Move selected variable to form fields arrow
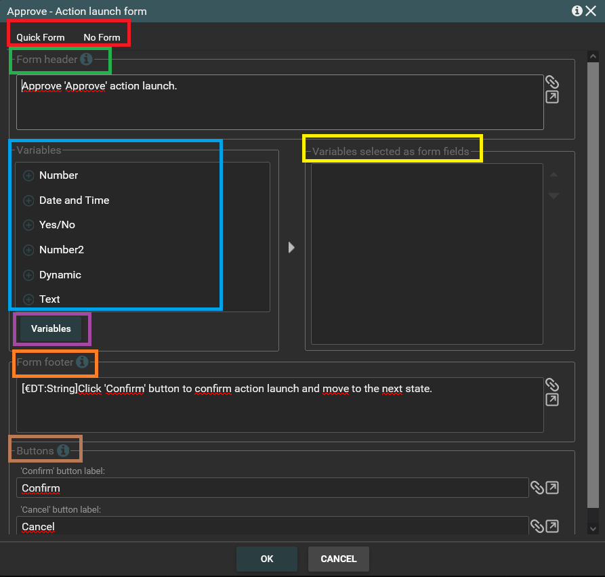605x577 pixels. point(292,247)
